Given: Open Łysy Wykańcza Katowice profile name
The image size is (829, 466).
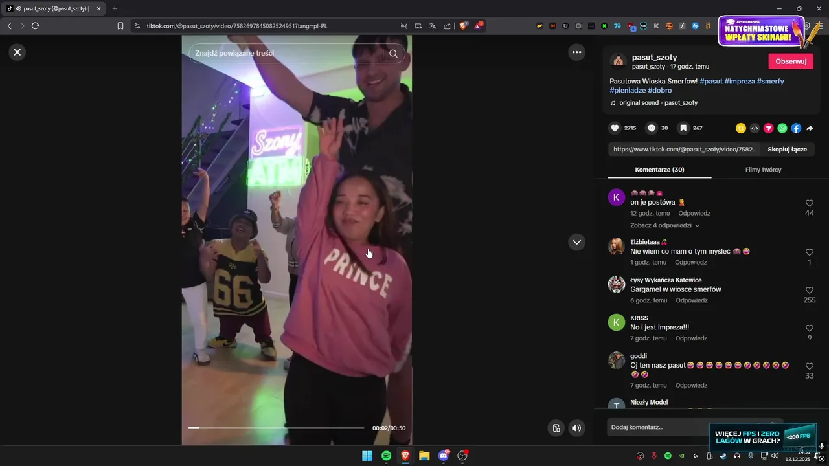Looking at the screenshot, I should (x=666, y=280).
